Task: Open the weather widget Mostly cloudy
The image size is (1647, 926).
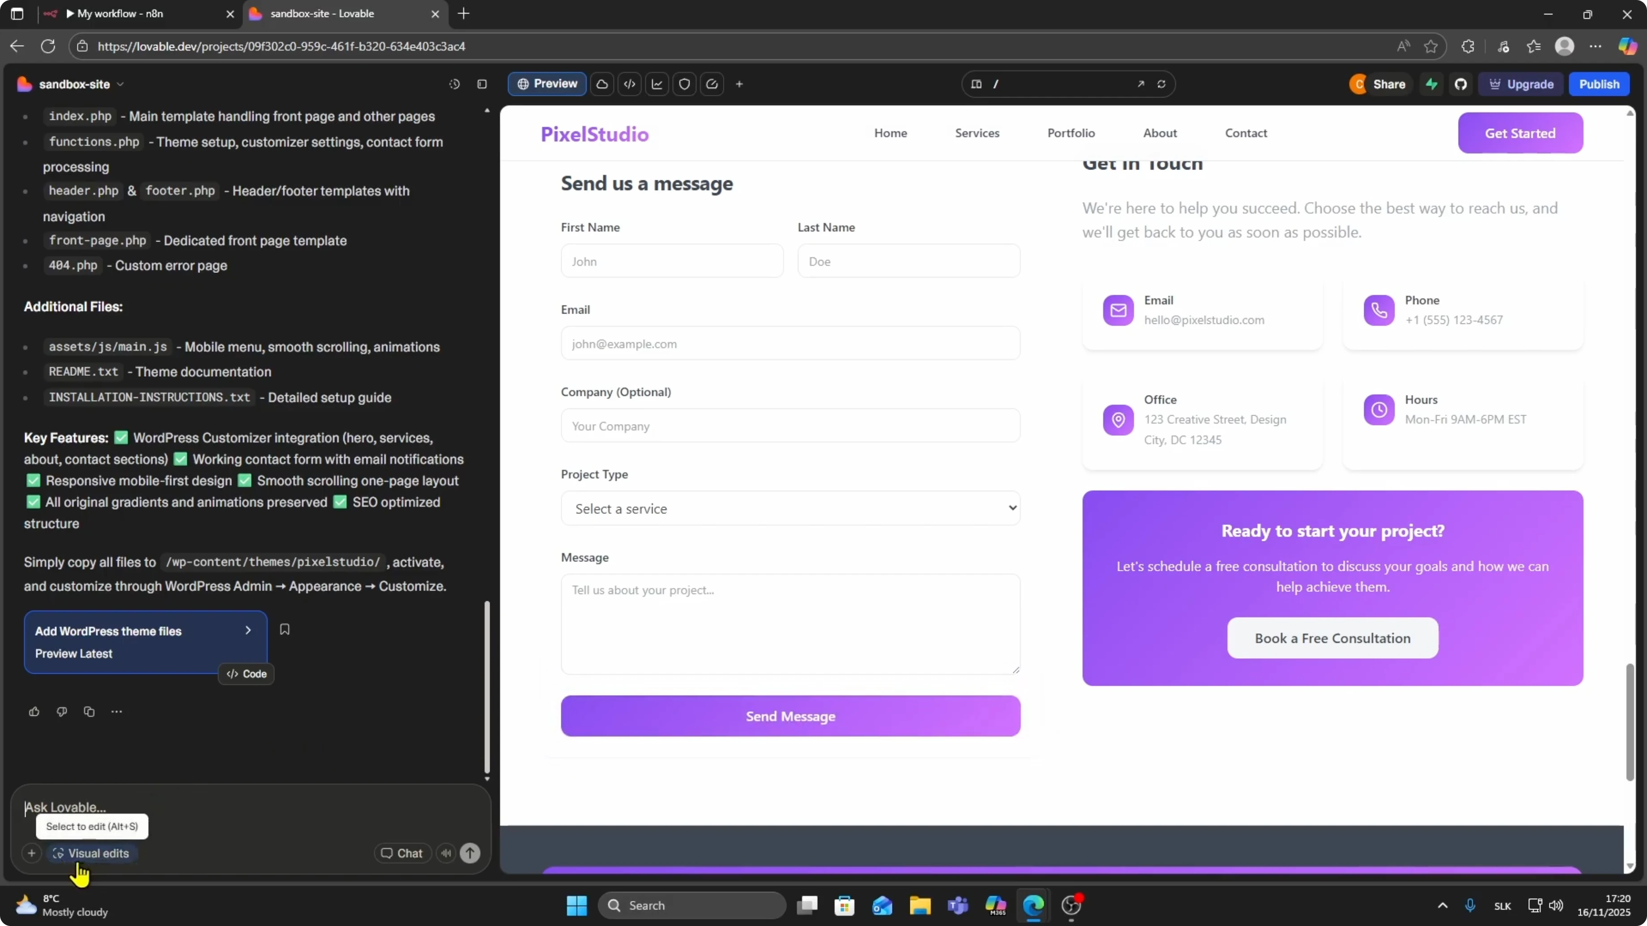Action: coord(61,905)
